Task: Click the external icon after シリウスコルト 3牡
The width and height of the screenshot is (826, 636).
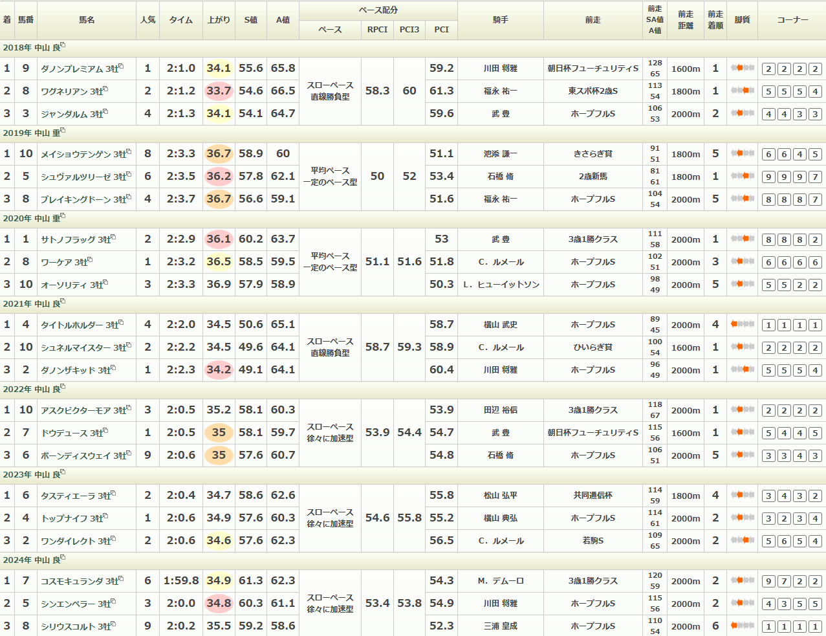Action: (x=113, y=624)
